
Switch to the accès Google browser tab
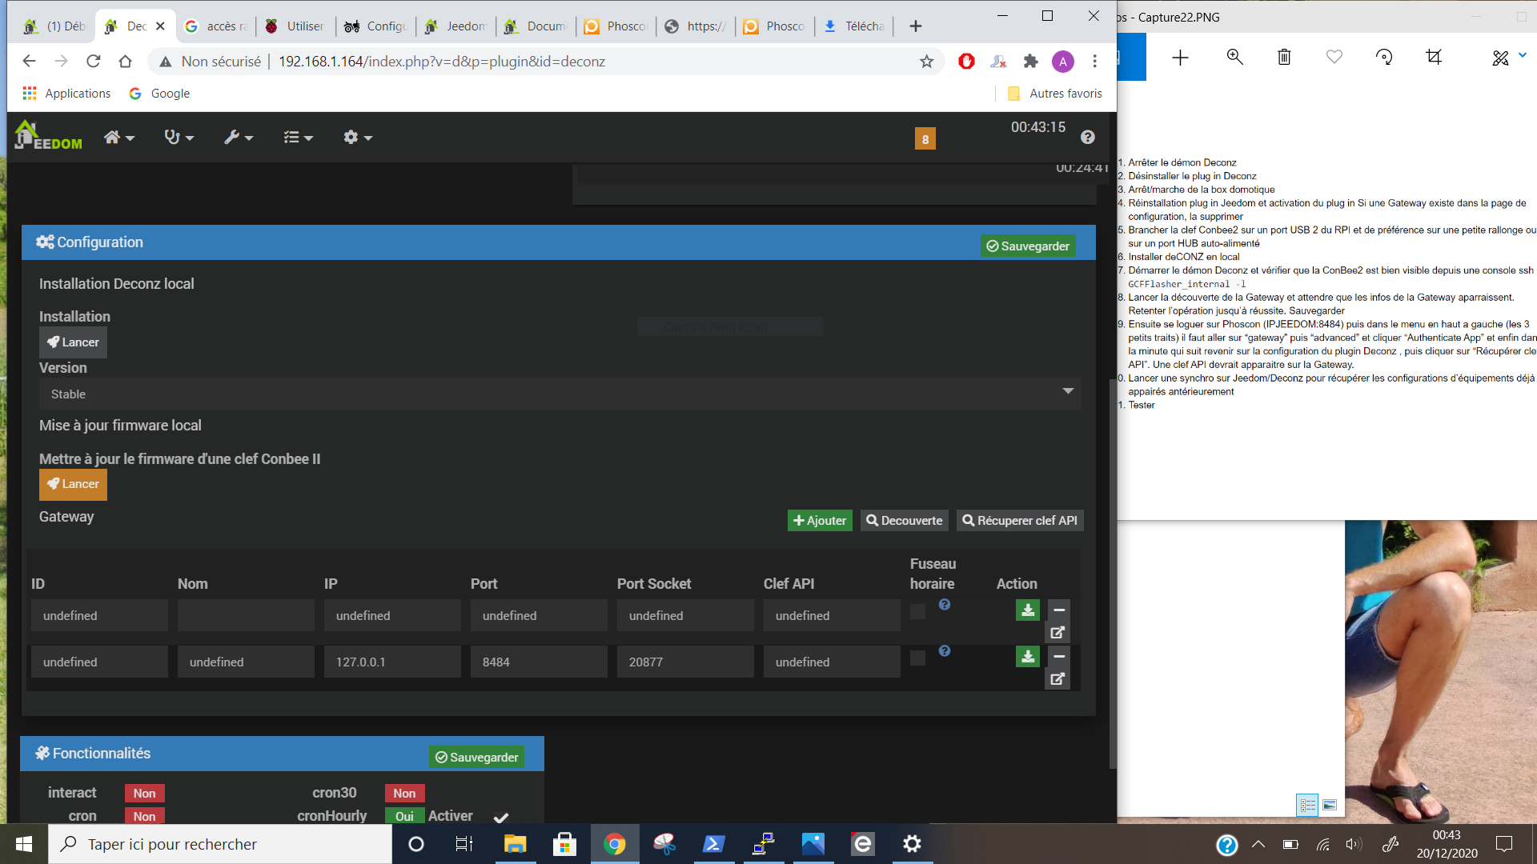pos(216,26)
